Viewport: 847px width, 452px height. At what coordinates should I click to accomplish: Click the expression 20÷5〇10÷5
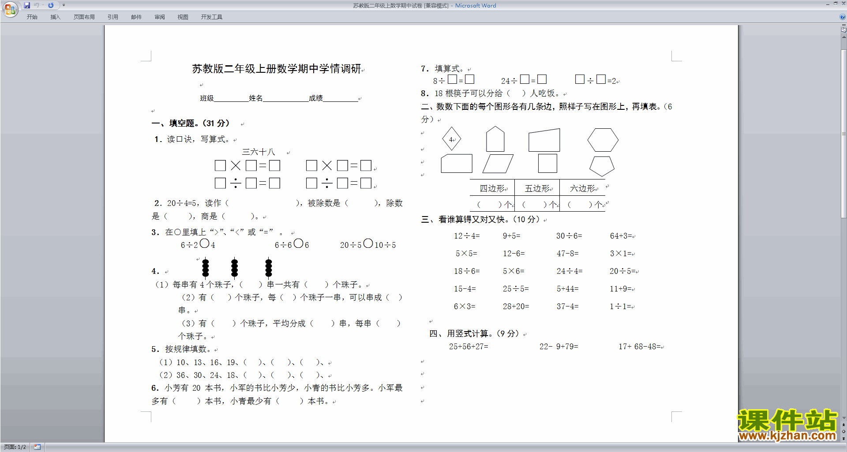[368, 244]
